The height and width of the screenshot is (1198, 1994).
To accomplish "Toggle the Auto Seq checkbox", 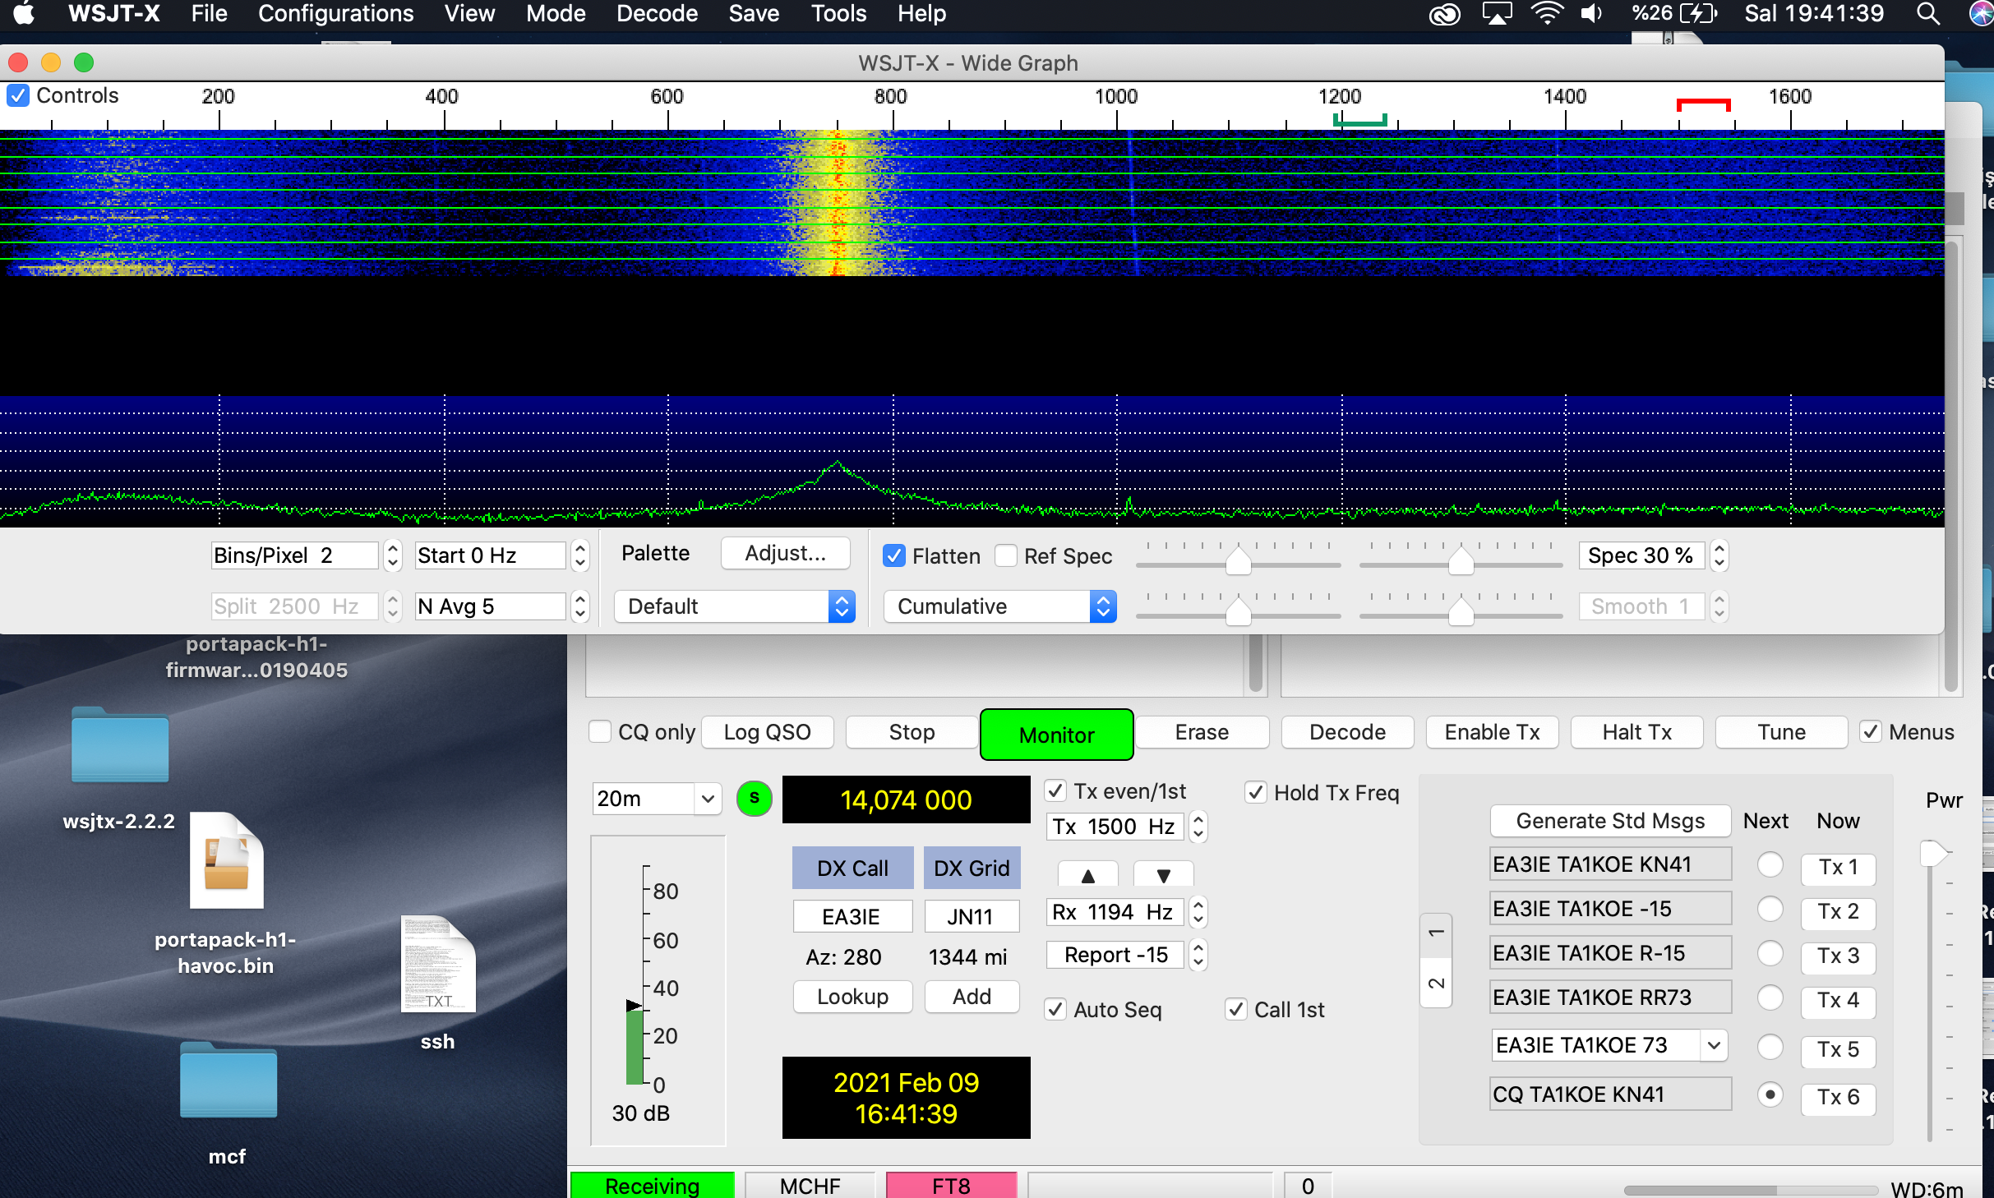I will pyautogui.click(x=1056, y=1010).
